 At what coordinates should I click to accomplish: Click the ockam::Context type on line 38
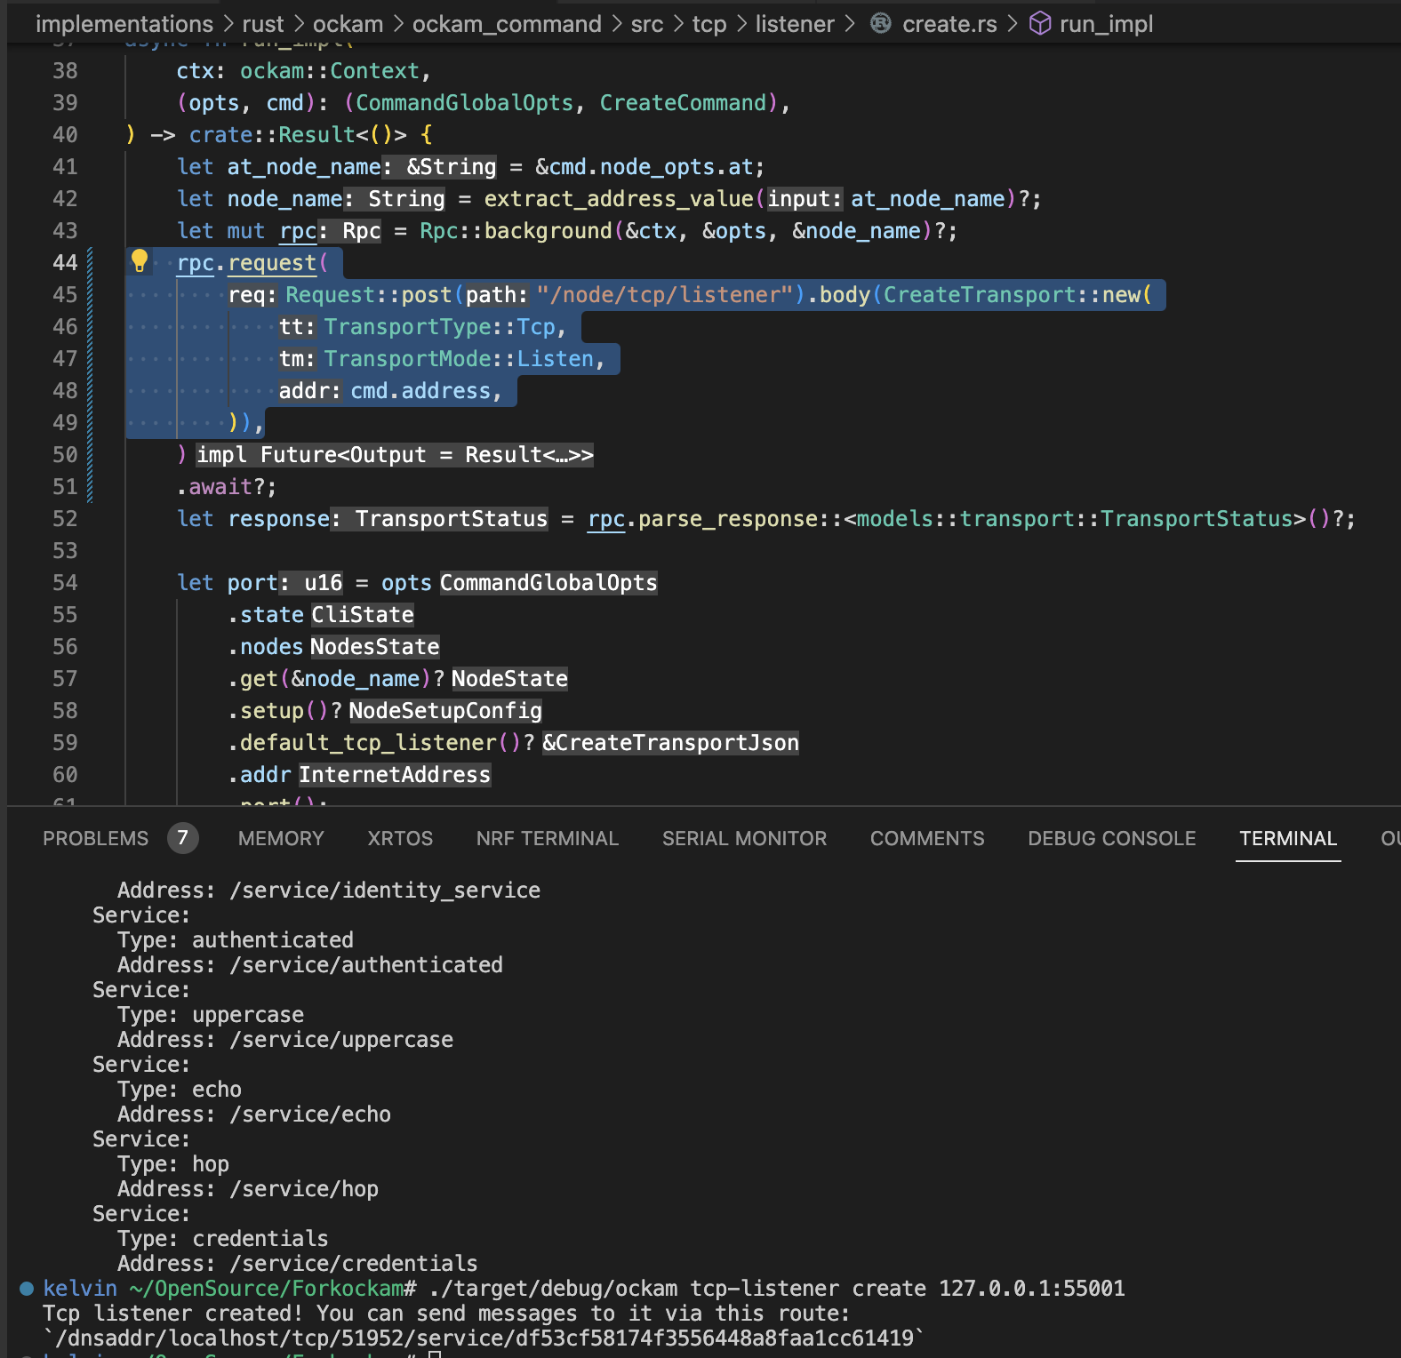tap(330, 70)
